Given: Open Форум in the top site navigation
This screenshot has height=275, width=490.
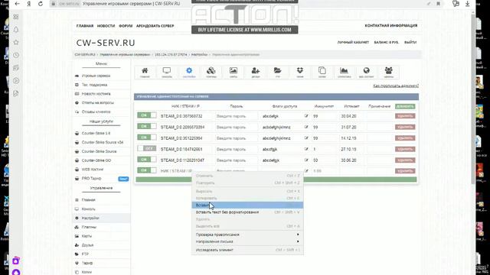Looking at the screenshot, I should click(126, 26).
